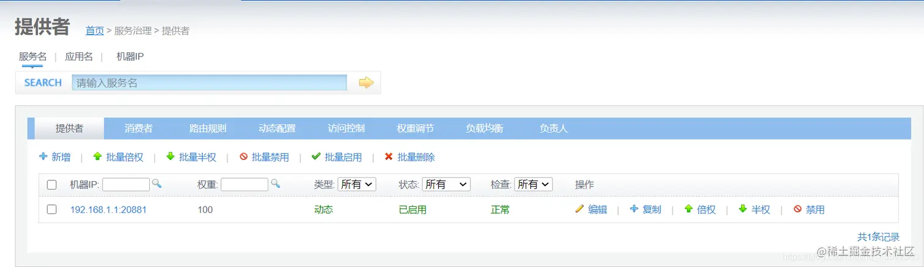Open the 类型 filter dropdown

358,184
